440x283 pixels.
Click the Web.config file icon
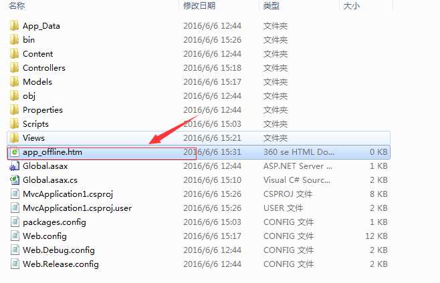click(15, 236)
